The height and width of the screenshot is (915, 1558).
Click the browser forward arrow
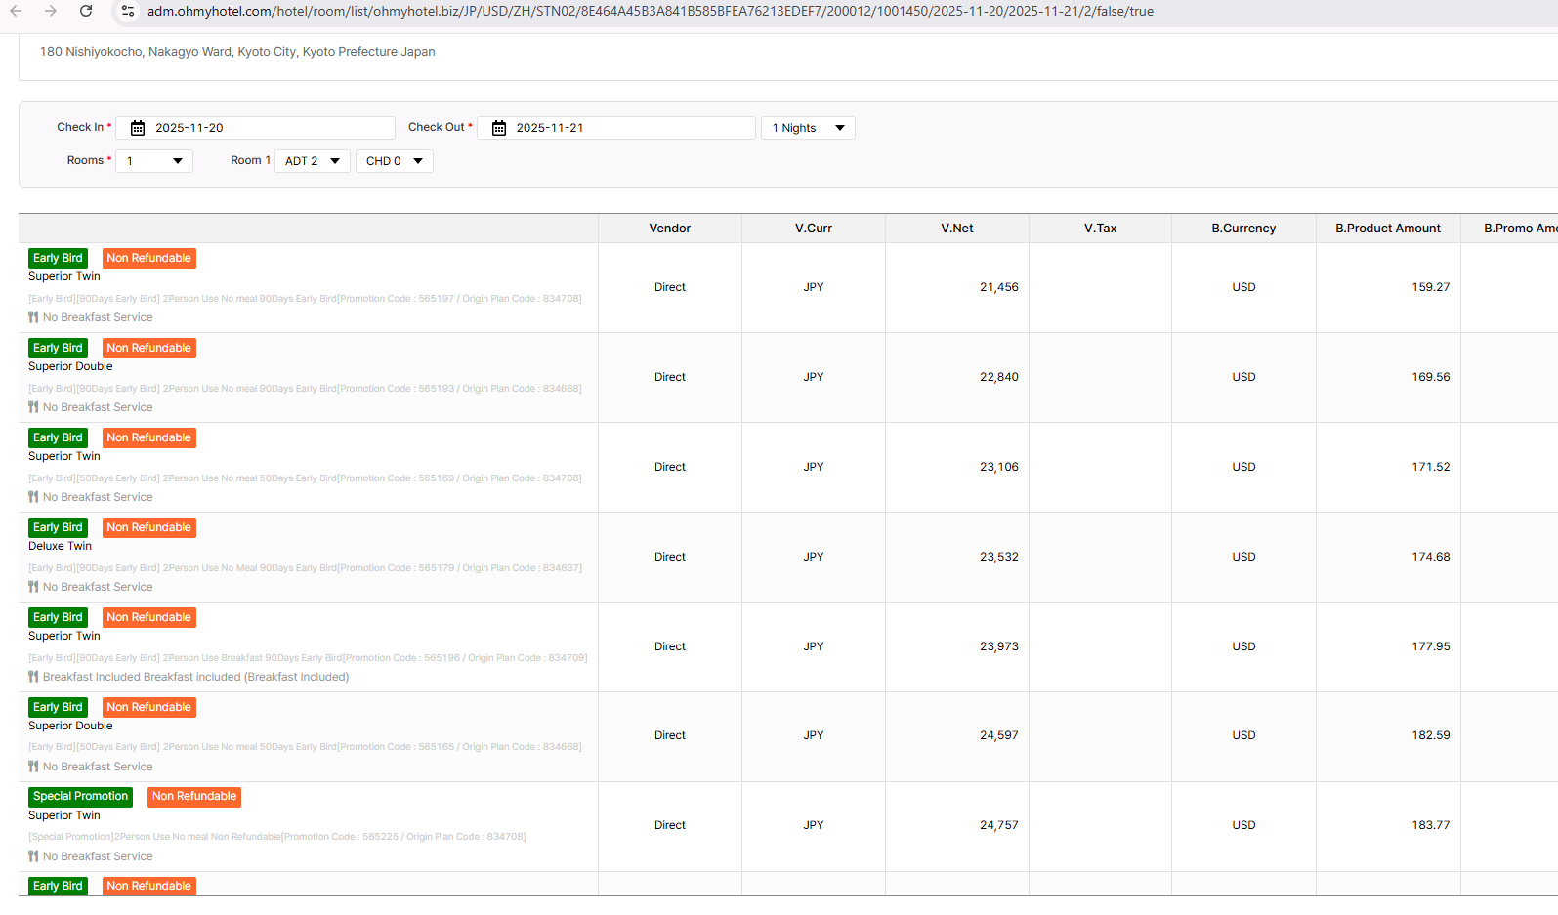pyautogui.click(x=51, y=11)
